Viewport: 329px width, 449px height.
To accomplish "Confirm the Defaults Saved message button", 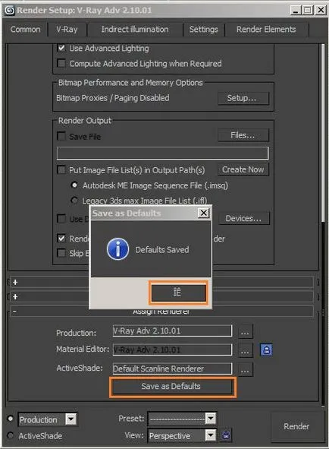I will pyautogui.click(x=178, y=292).
